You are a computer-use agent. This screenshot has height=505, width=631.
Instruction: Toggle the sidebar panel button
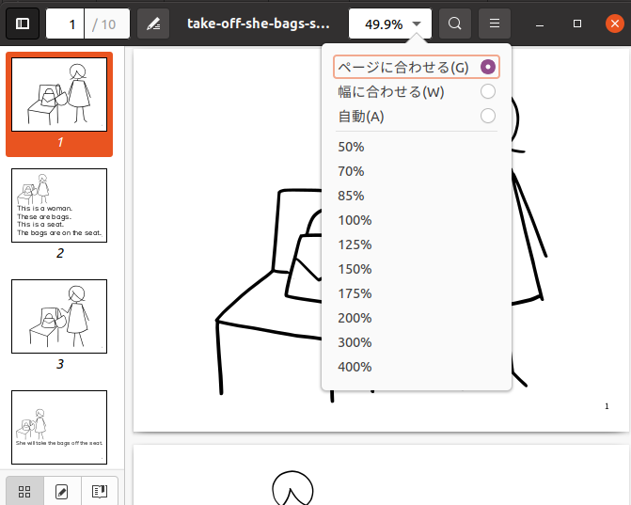tap(23, 24)
